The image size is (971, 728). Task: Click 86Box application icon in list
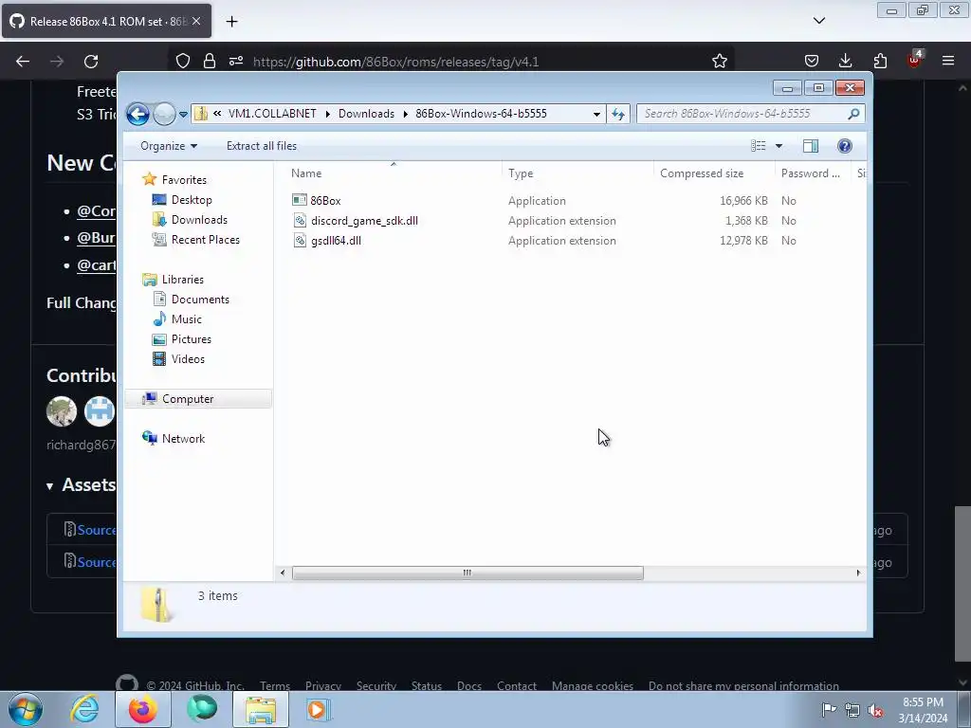pos(299,200)
